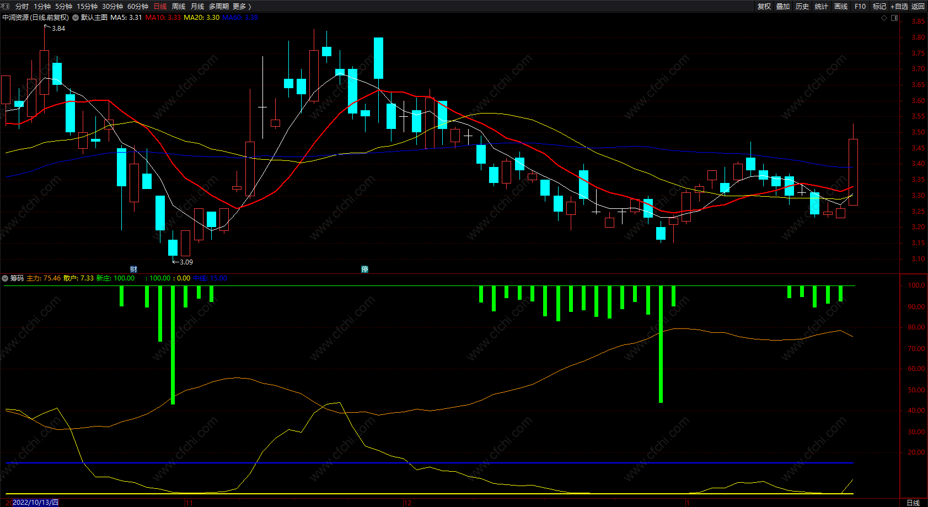Click the 主力: 75.46 value
Screen dimensions: 928x507
point(44,278)
